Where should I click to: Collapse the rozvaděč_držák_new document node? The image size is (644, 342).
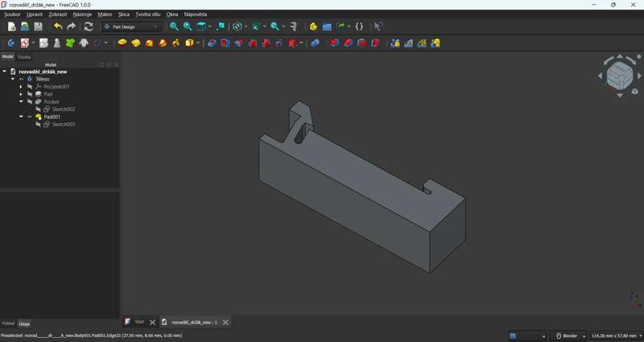tap(5, 72)
